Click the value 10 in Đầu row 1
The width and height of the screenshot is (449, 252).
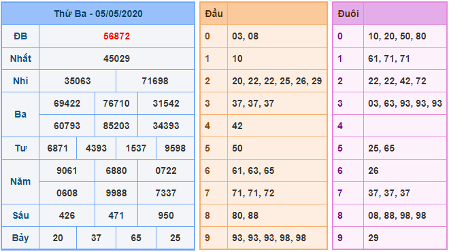pos(237,58)
